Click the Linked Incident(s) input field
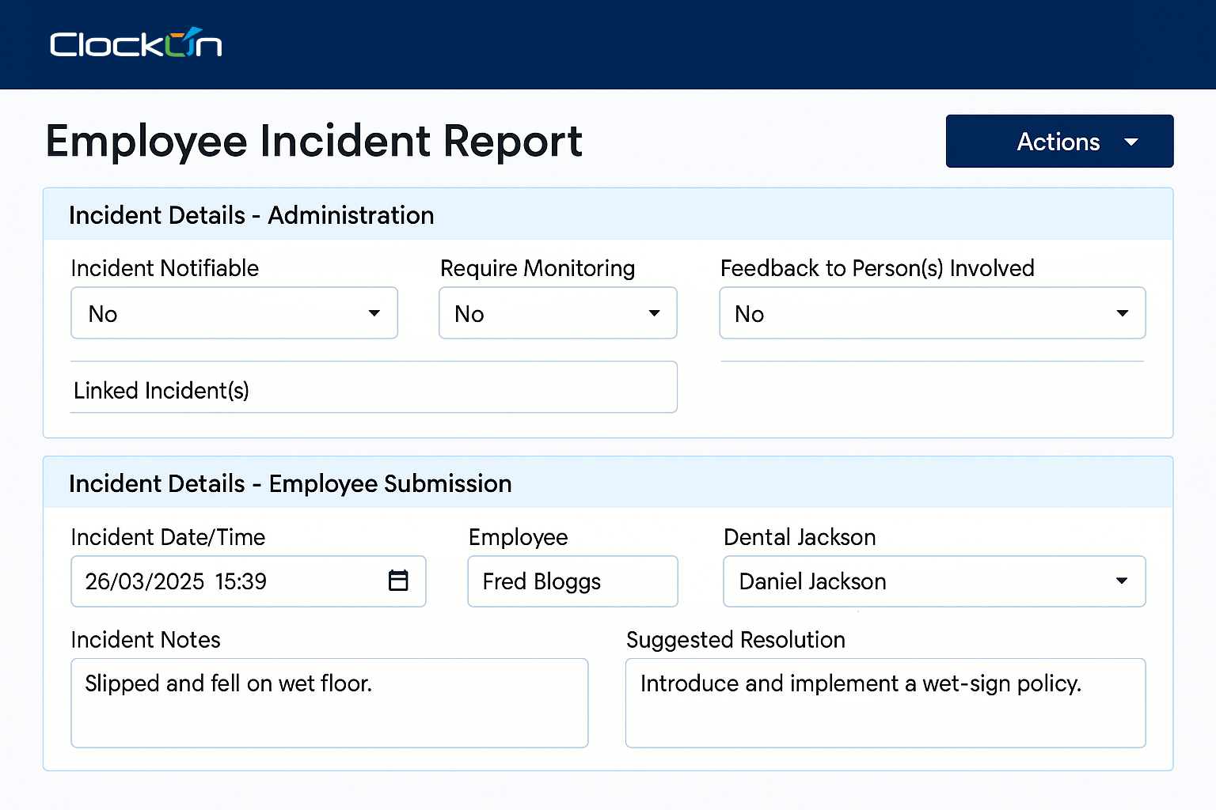Screen dimensions: 1216x810 coord(374,388)
